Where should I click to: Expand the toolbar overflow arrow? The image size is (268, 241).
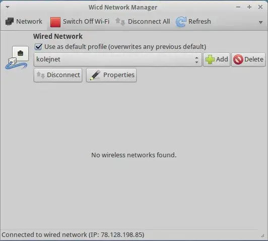point(260,22)
